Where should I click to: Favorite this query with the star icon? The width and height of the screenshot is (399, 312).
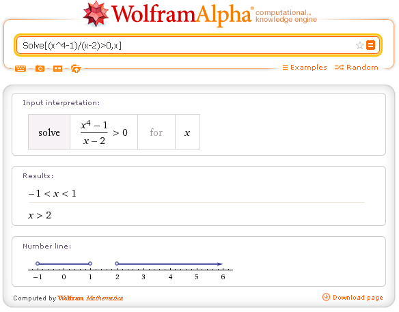[359, 46]
